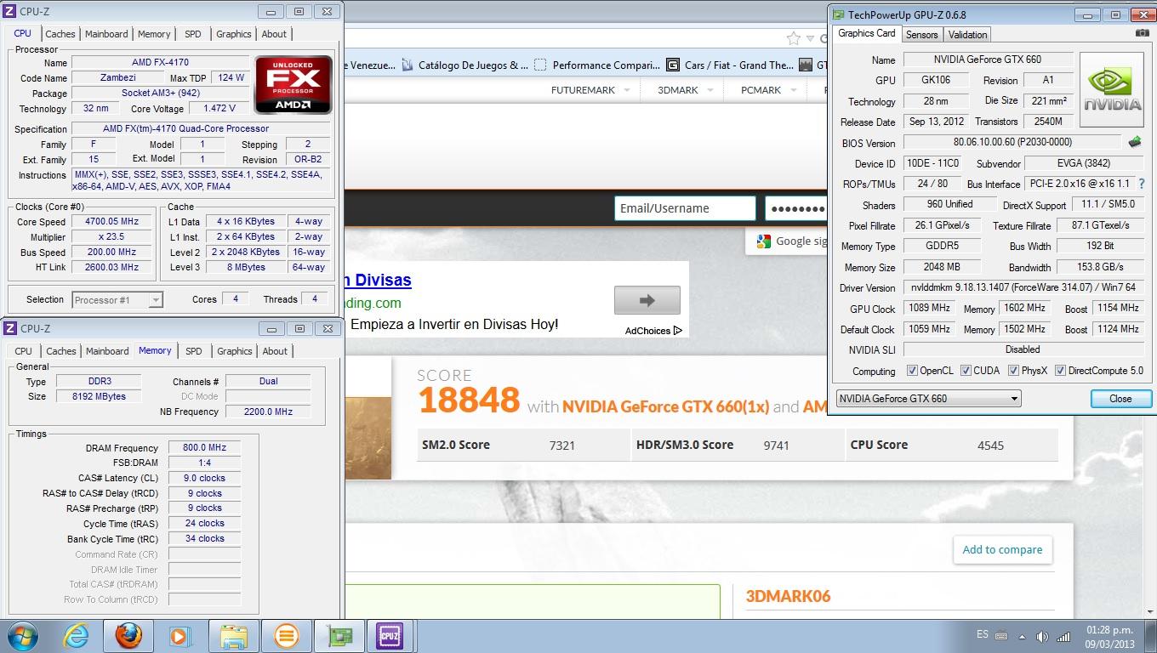Viewport: 1157px width, 653px height.
Task: Click the AdChoices icon in the ad banner
Action: pos(678,331)
